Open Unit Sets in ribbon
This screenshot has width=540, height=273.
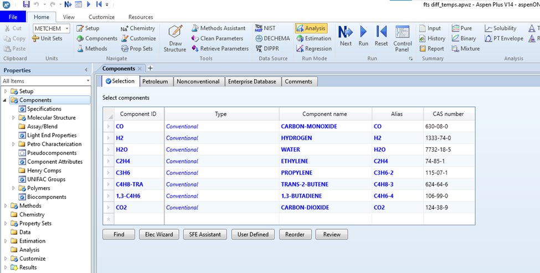pos(47,38)
